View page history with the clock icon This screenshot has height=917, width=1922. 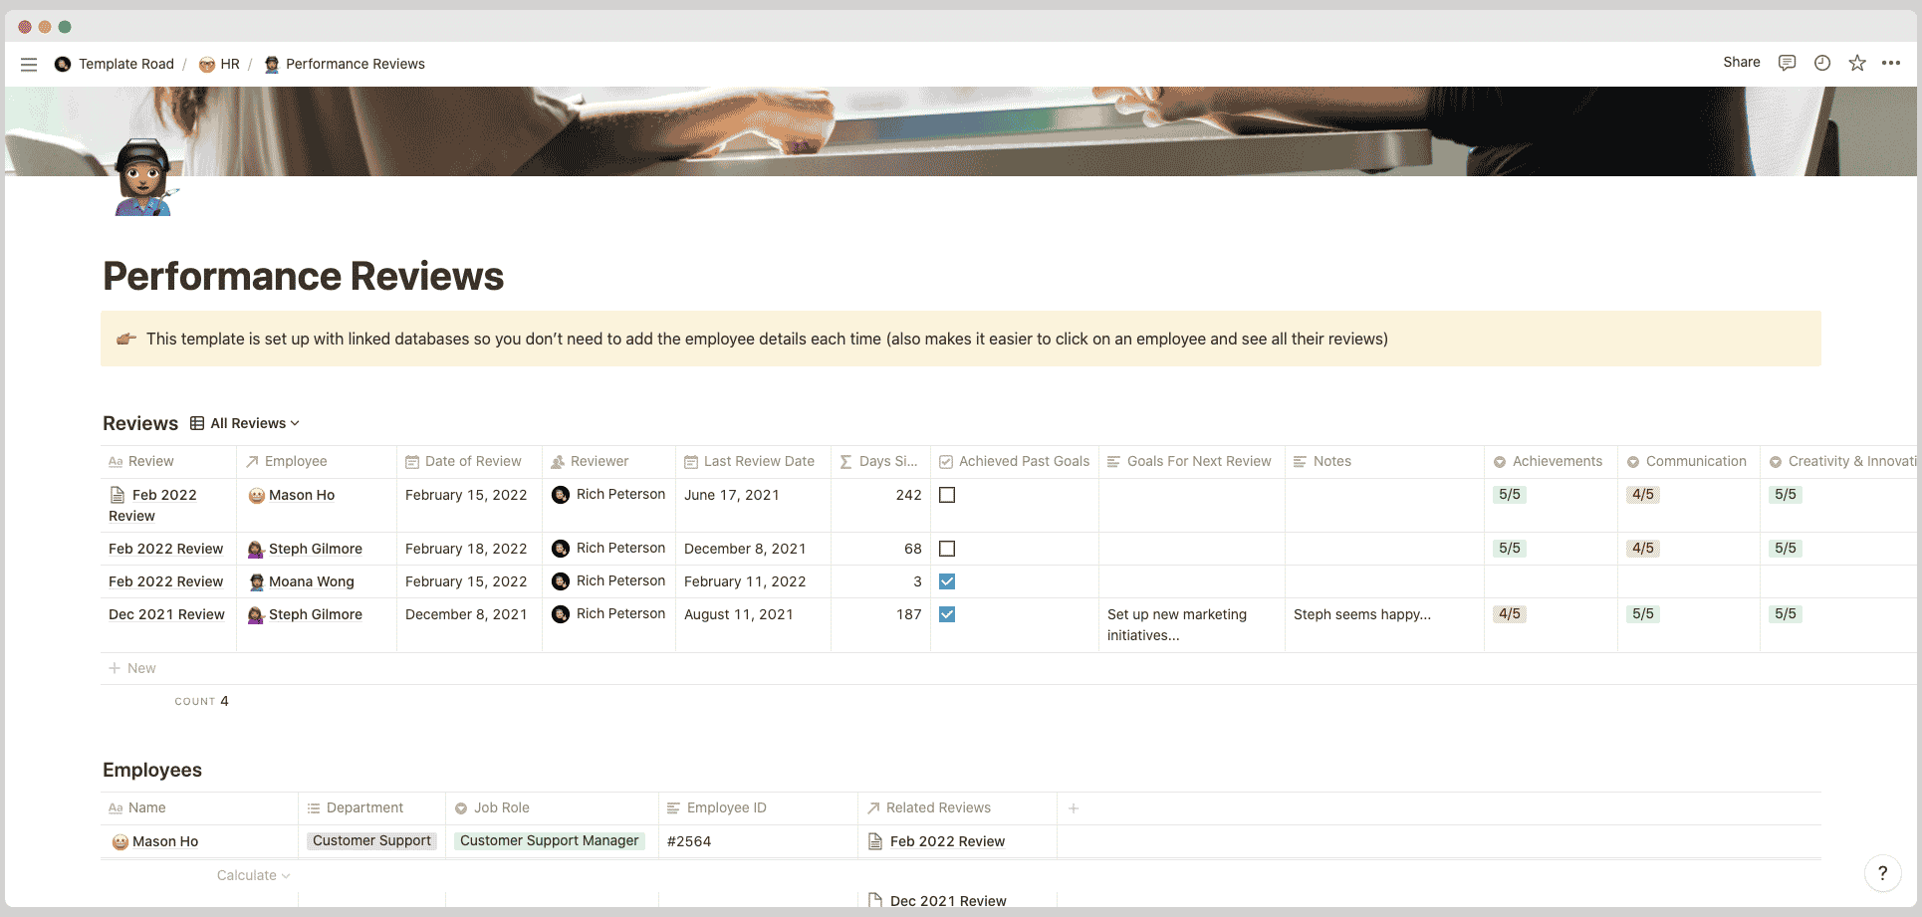1821,63
